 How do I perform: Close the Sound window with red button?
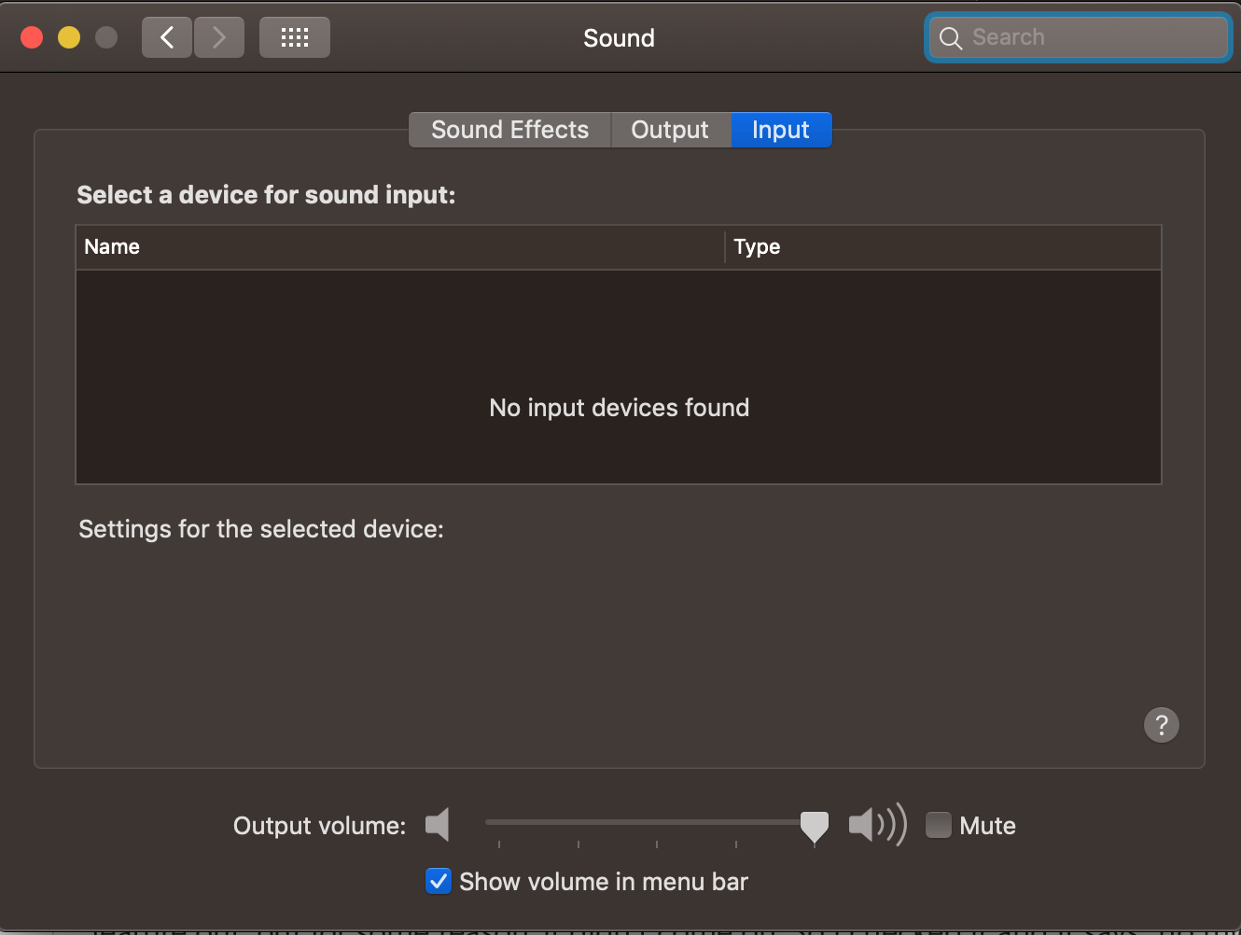tap(32, 37)
